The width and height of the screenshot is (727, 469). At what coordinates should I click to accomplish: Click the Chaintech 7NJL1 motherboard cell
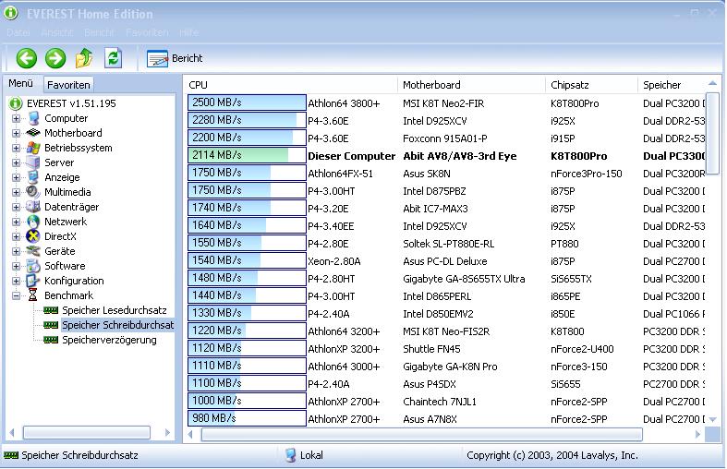pos(440,402)
